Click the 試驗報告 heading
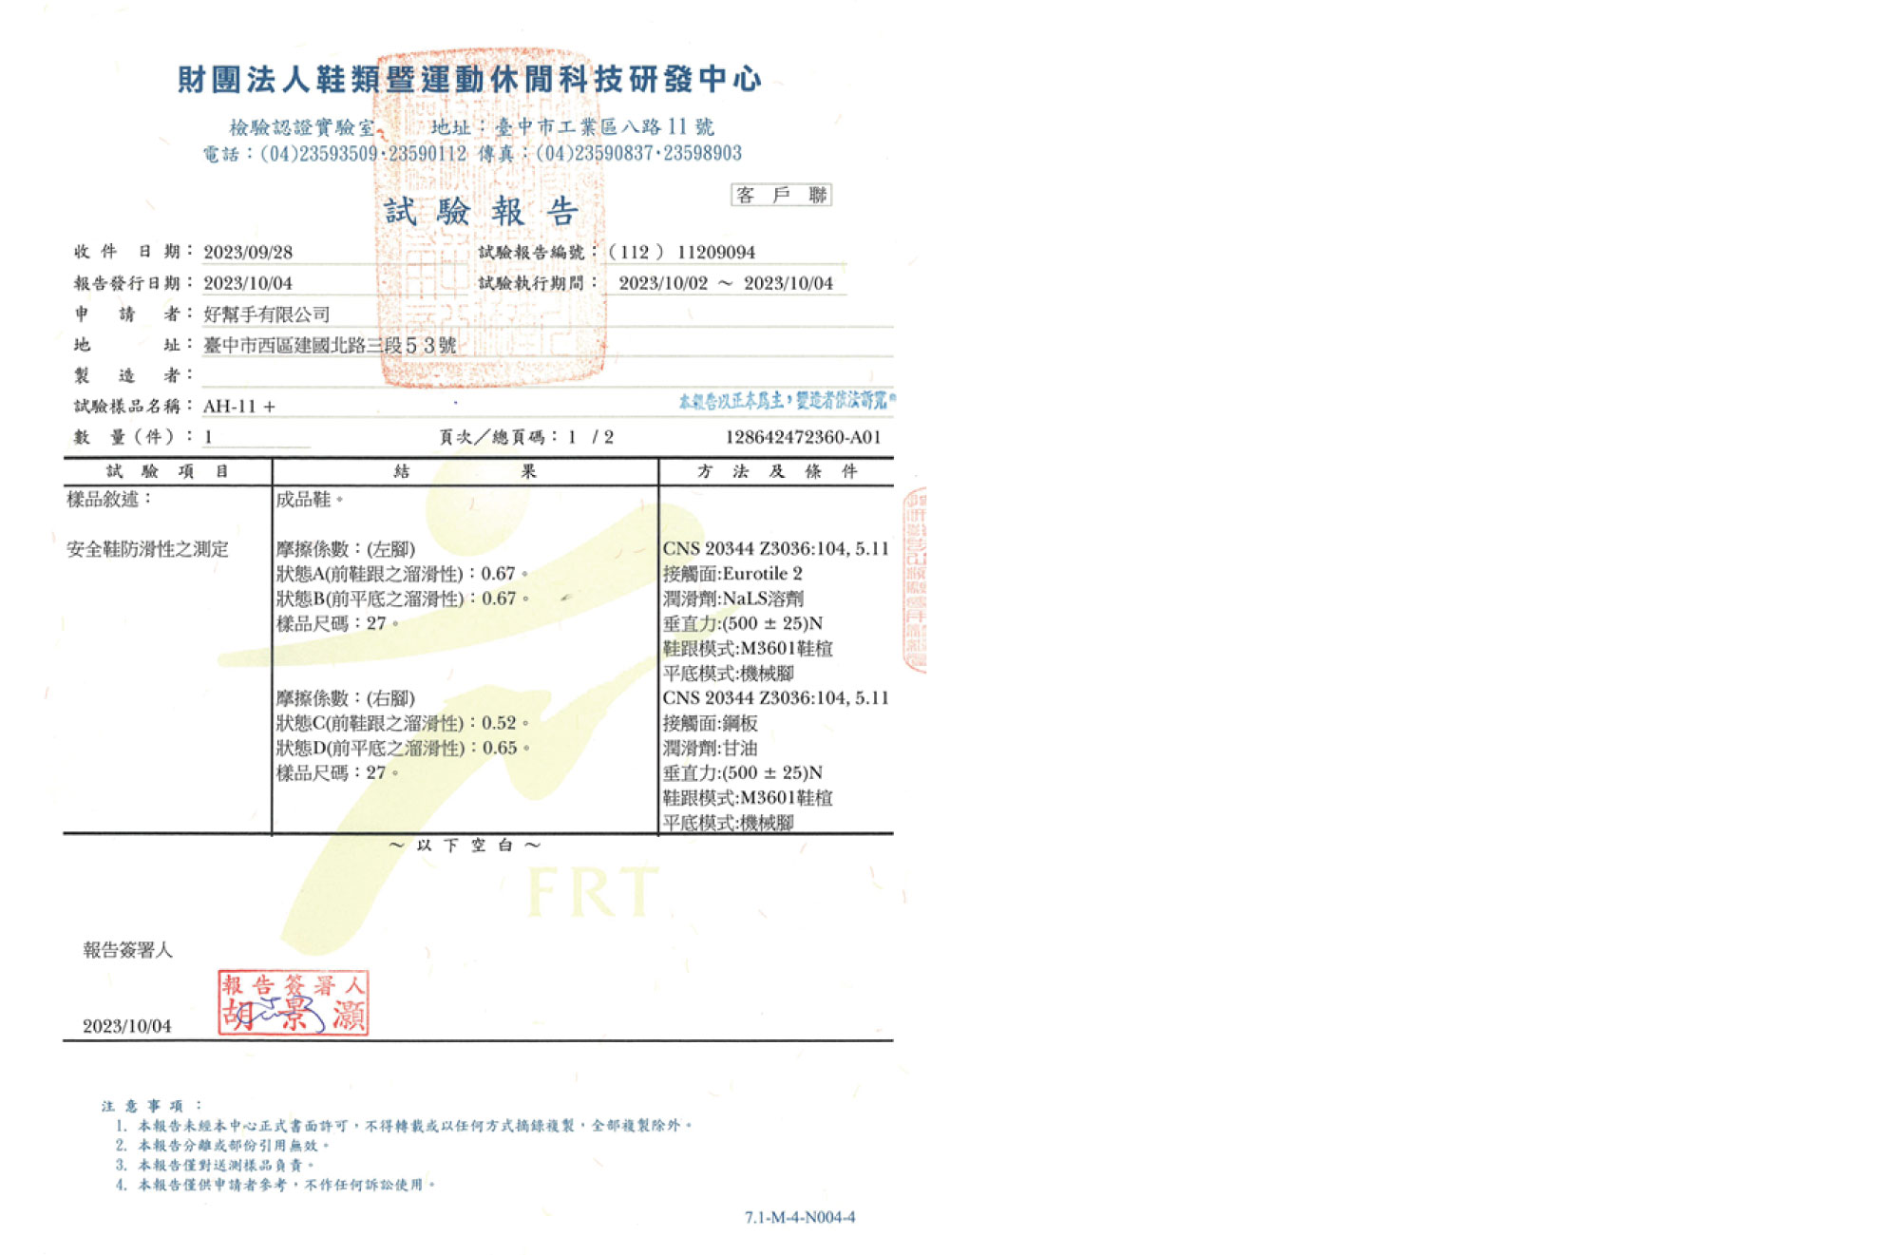Image resolution: width=1900 pixels, height=1255 pixels. coord(481,211)
